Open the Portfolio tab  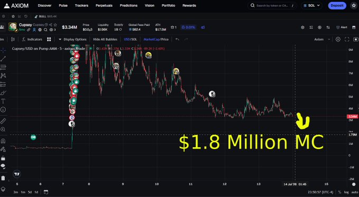168,5
